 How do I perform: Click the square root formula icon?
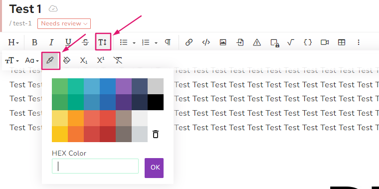point(291,42)
